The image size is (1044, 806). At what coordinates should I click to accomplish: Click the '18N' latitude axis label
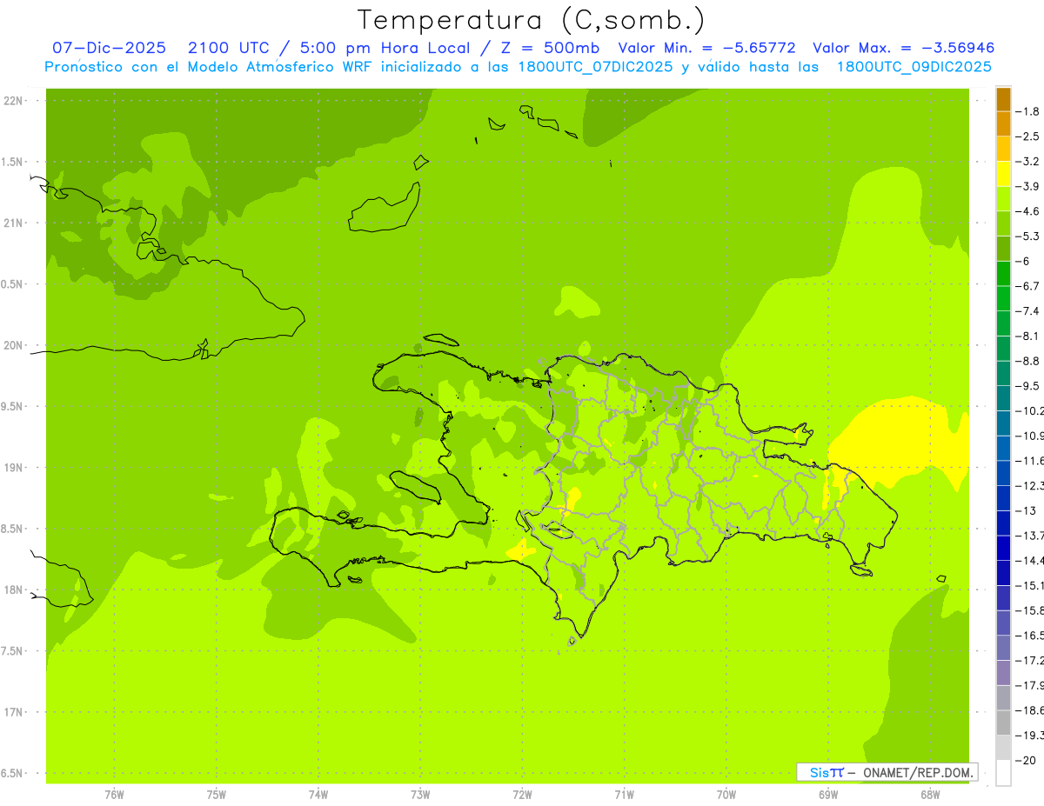(x=13, y=590)
